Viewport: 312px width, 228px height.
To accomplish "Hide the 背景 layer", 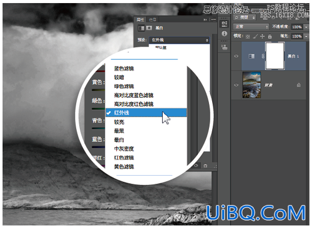I will [236, 85].
